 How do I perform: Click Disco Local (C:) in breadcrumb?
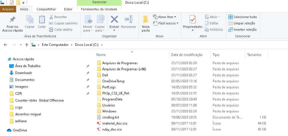pos(87,45)
